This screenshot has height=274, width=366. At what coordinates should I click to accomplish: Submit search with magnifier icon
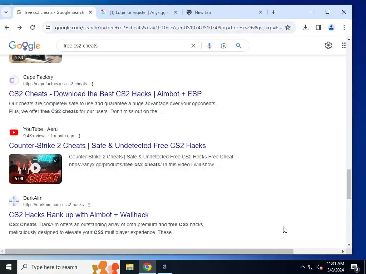pyautogui.click(x=238, y=46)
